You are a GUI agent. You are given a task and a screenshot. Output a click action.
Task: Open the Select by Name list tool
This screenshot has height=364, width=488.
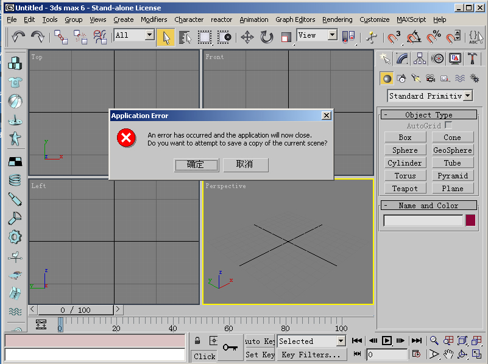pyautogui.click(x=185, y=37)
